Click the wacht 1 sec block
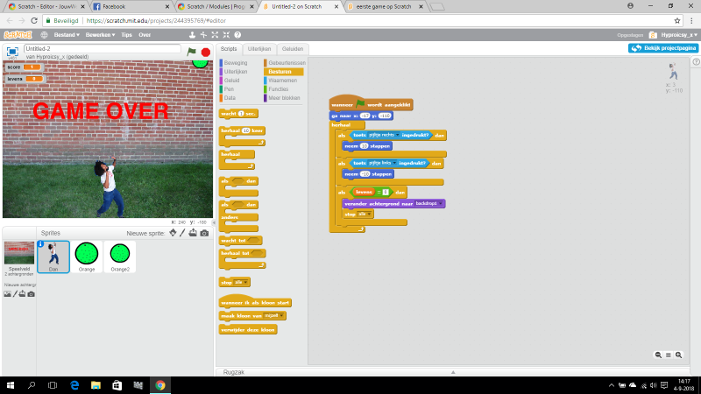 click(238, 114)
